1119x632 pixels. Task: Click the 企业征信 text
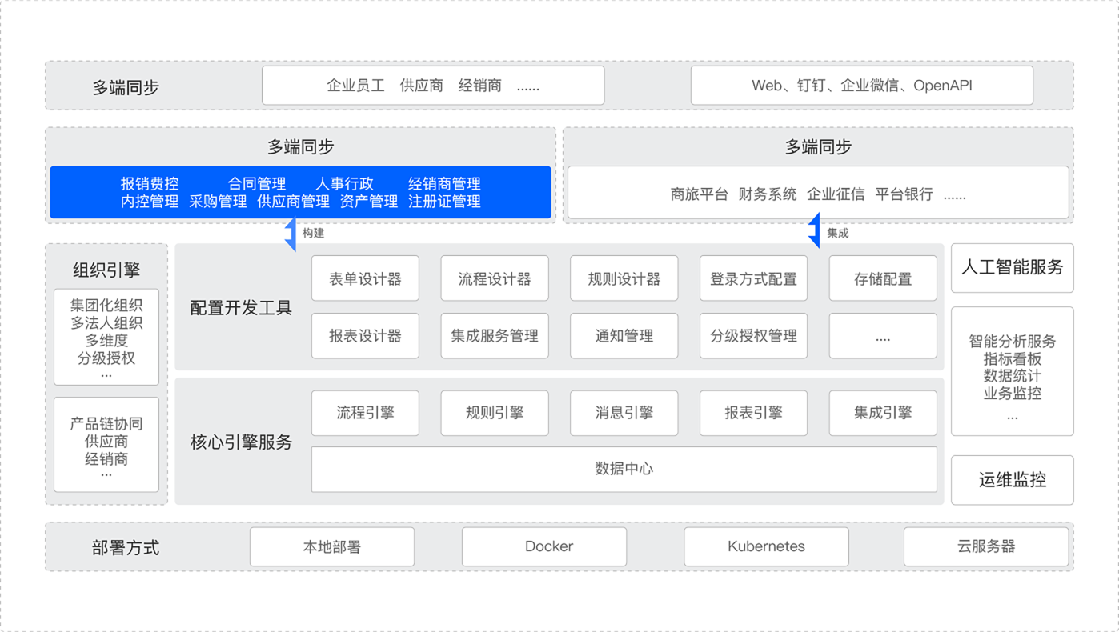(836, 194)
